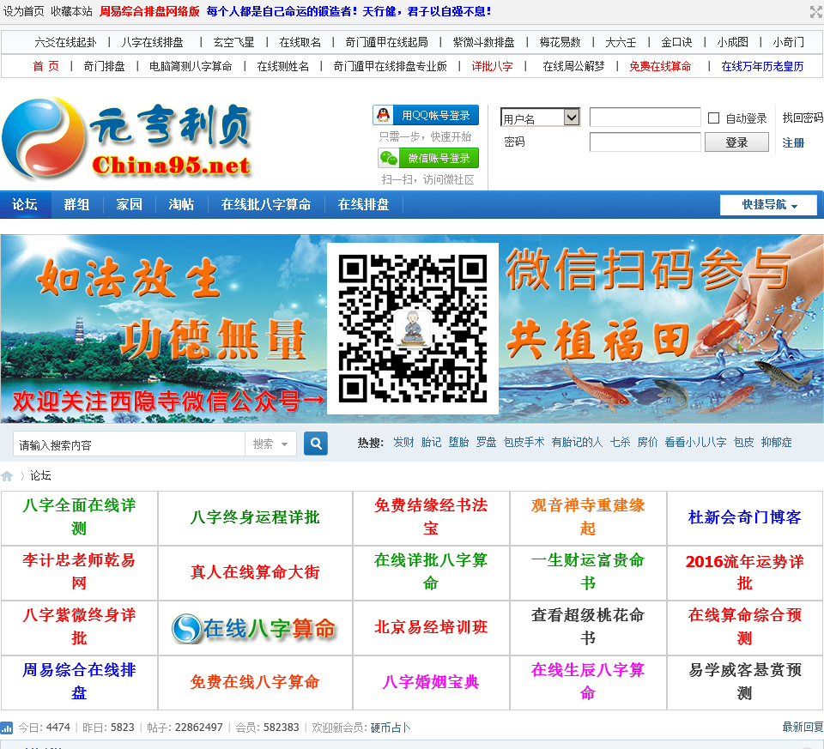The width and height of the screenshot is (824, 749).
Task: Open the 电脑简测八字算命 link
Action: point(191,66)
